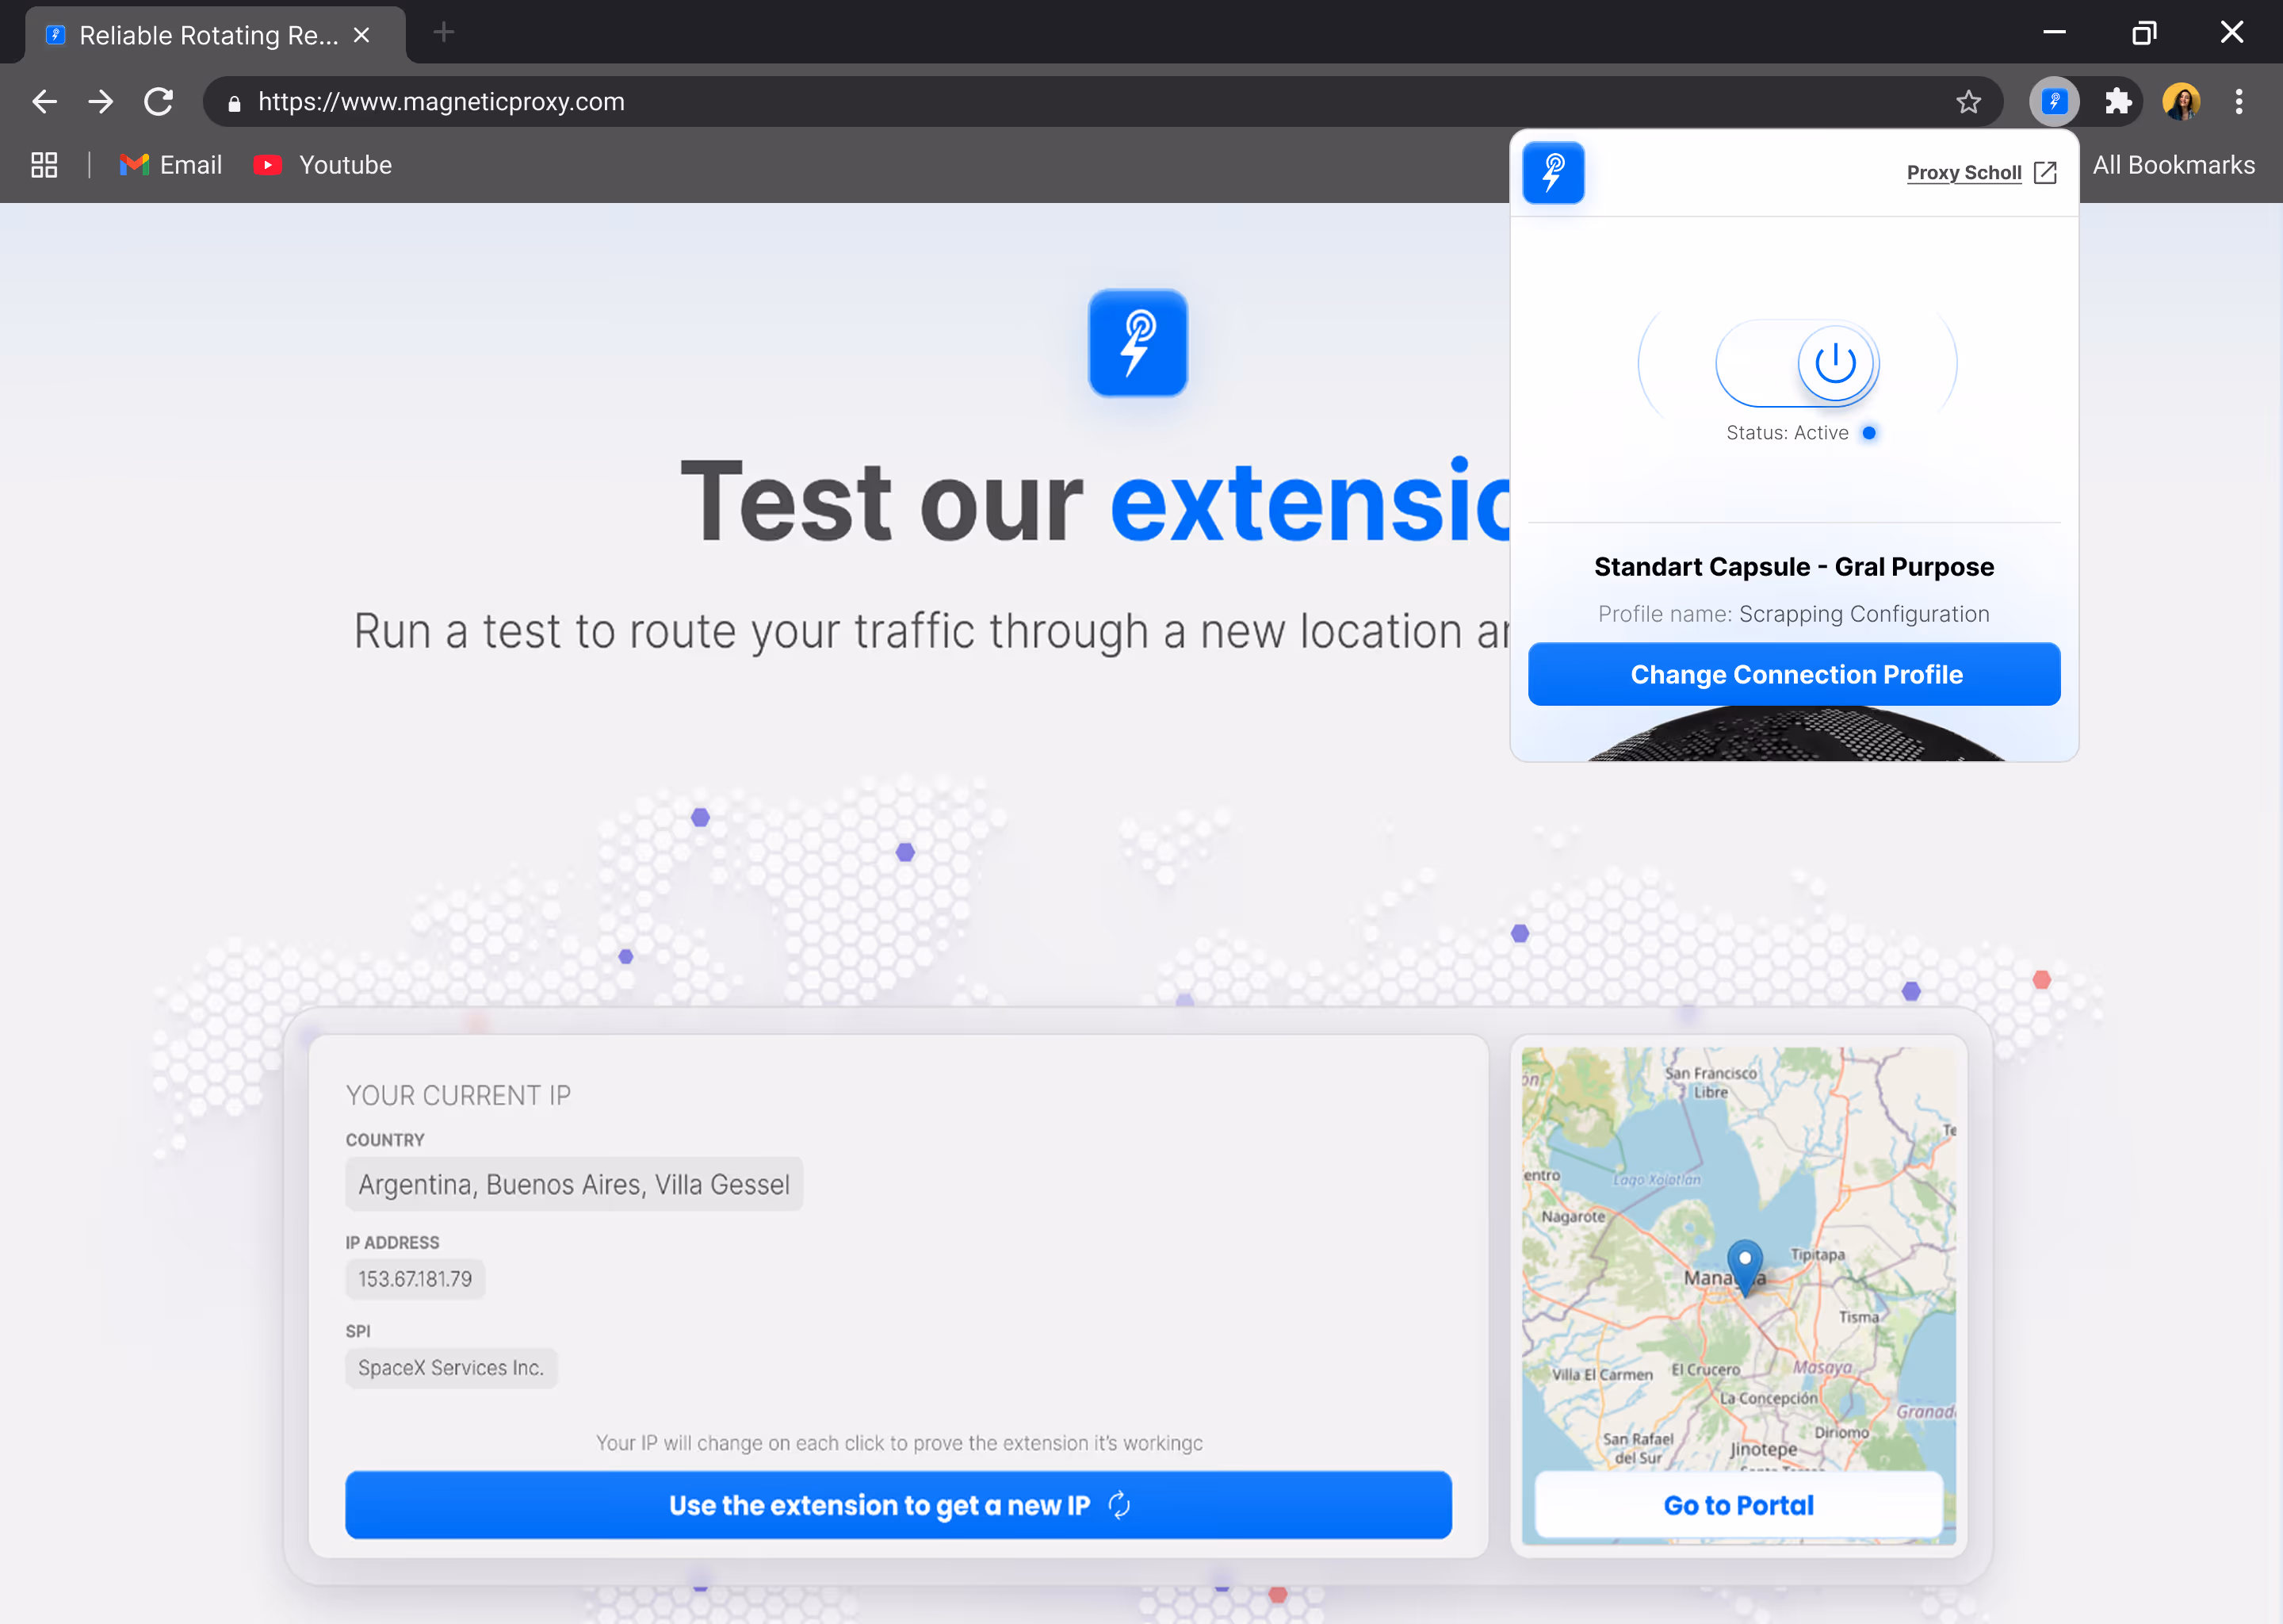Minimize the browser window

(2055, 33)
